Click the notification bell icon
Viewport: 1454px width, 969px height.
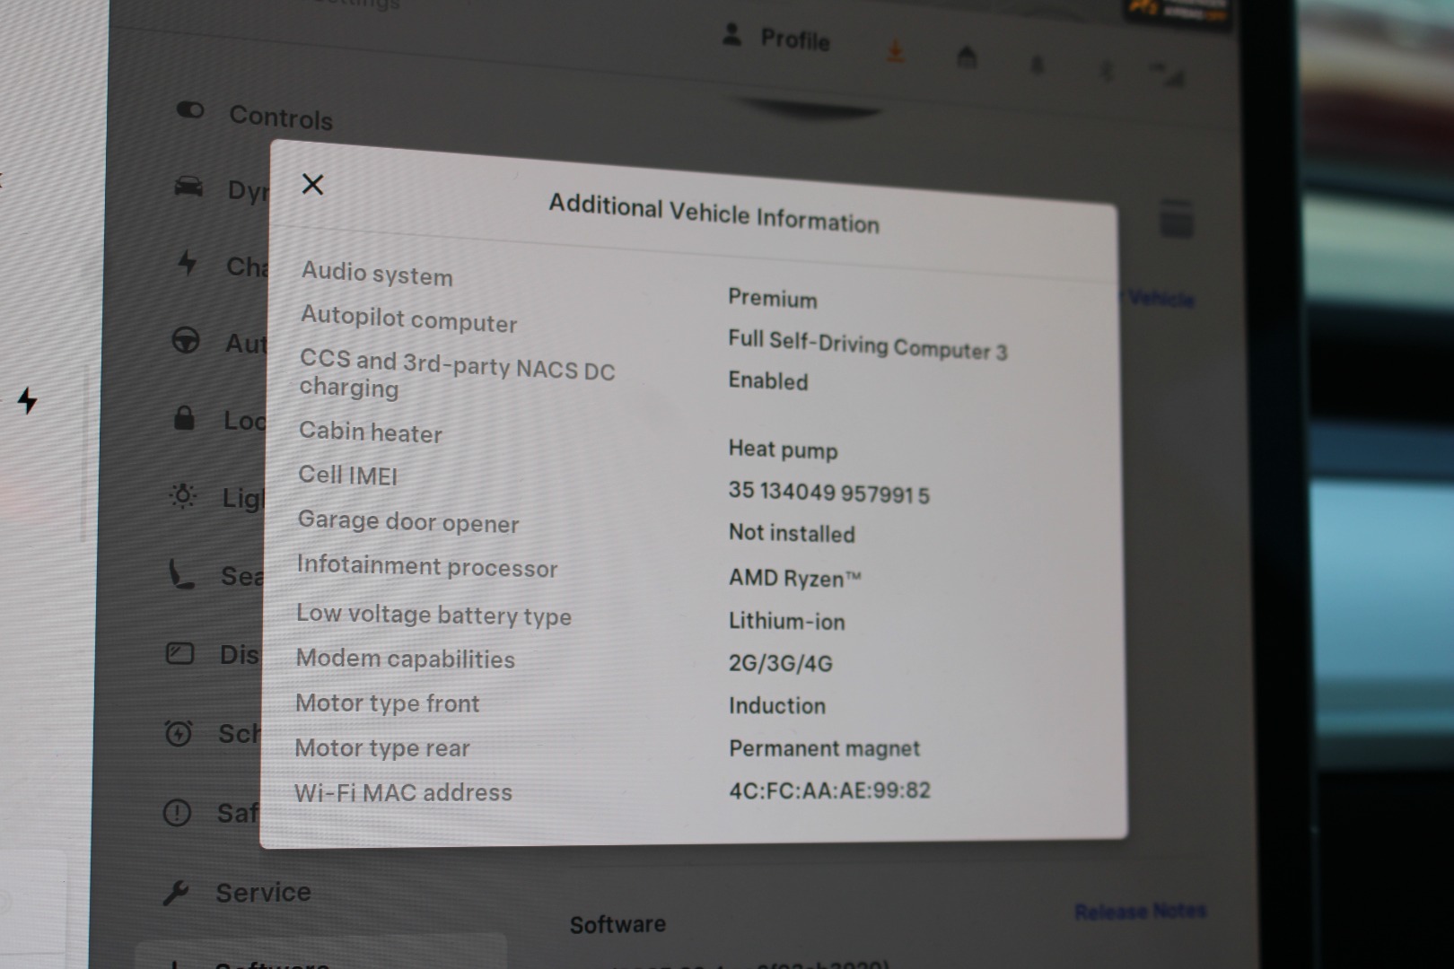(1037, 65)
